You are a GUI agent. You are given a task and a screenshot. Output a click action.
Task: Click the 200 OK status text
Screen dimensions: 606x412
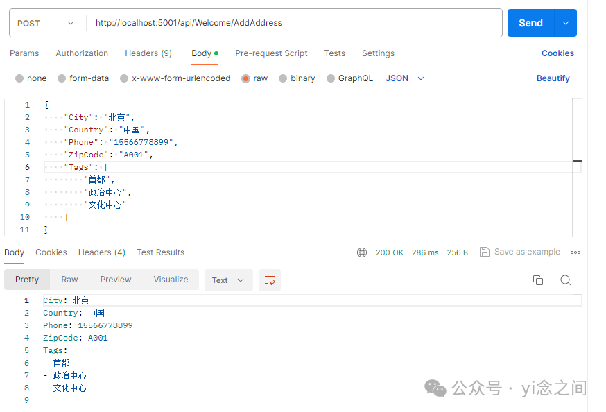pyautogui.click(x=389, y=252)
